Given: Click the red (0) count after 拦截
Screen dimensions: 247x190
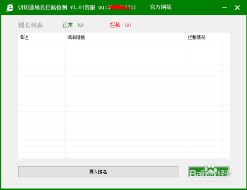Looking at the screenshot, I should pos(128,25).
